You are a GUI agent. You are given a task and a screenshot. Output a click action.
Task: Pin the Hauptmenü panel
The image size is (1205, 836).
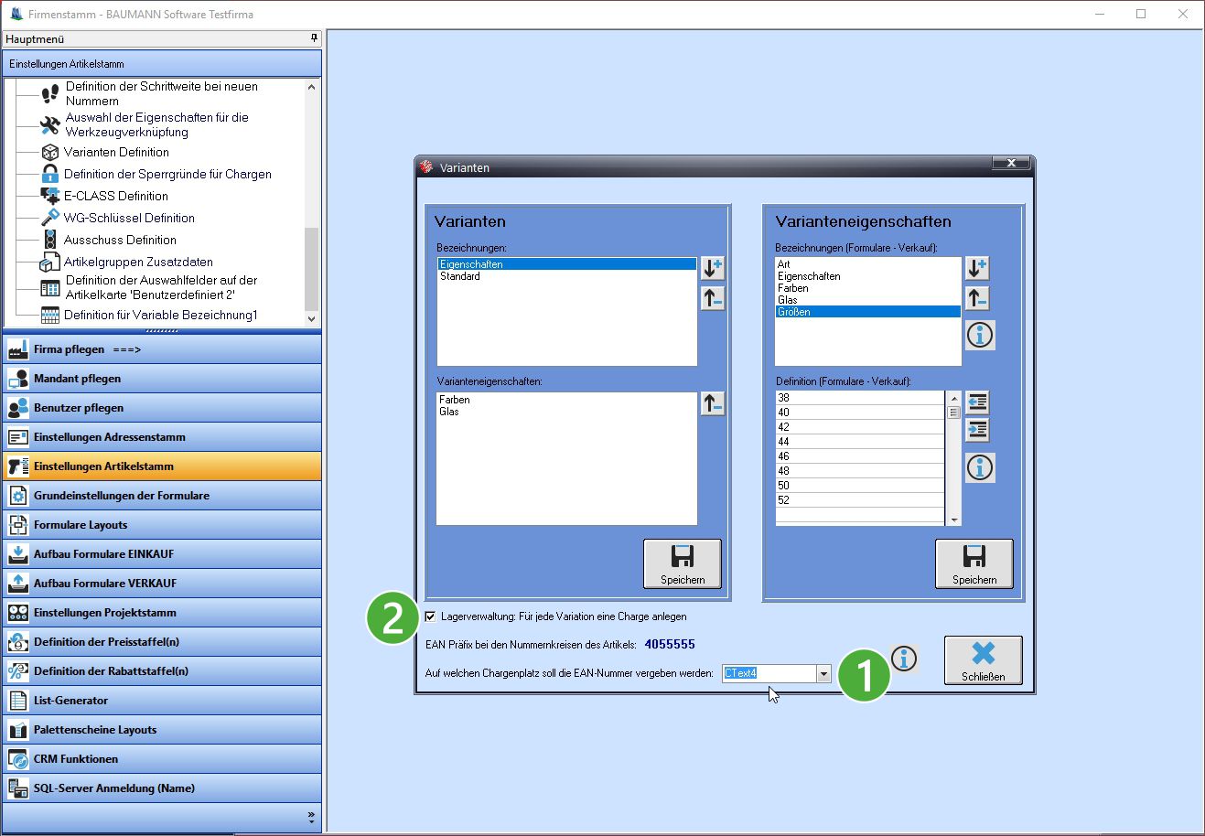(314, 38)
